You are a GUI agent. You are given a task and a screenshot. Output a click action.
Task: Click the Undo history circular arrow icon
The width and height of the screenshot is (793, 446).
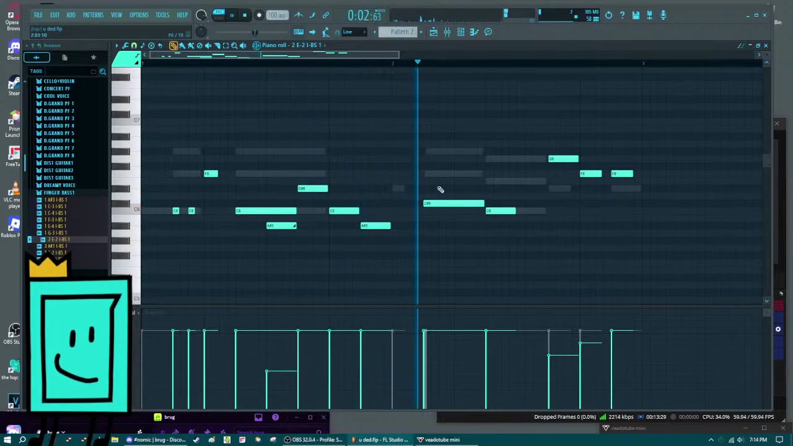click(608, 15)
